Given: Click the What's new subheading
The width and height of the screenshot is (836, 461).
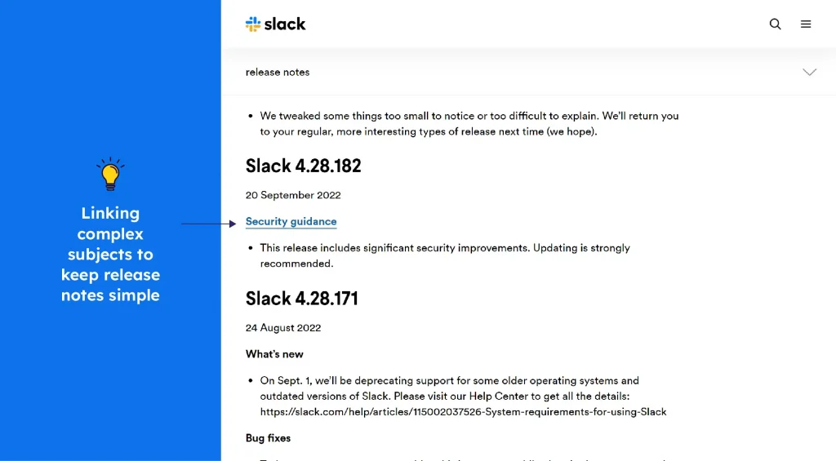Looking at the screenshot, I should coord(274,354).
